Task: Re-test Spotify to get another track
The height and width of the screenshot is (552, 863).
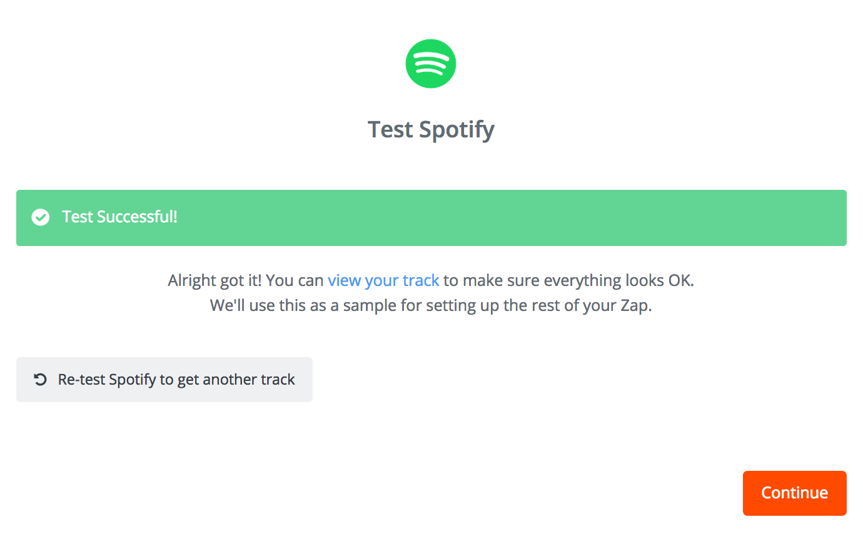Action: [164, 380]
